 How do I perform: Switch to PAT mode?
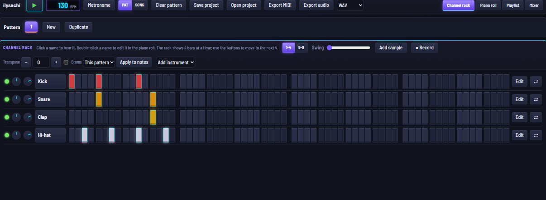click(x=125, y=5)
